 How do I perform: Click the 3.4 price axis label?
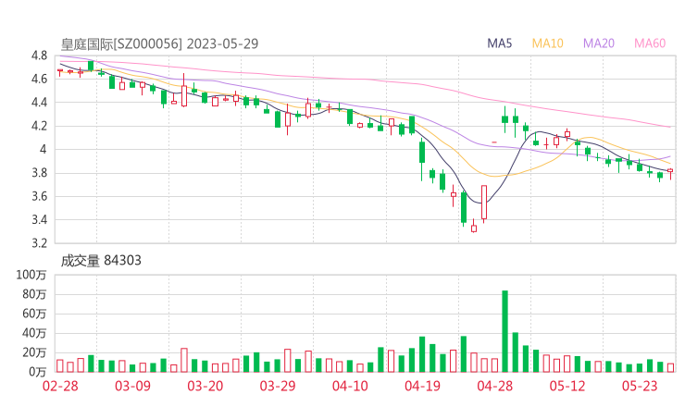[x=39, y=219]
